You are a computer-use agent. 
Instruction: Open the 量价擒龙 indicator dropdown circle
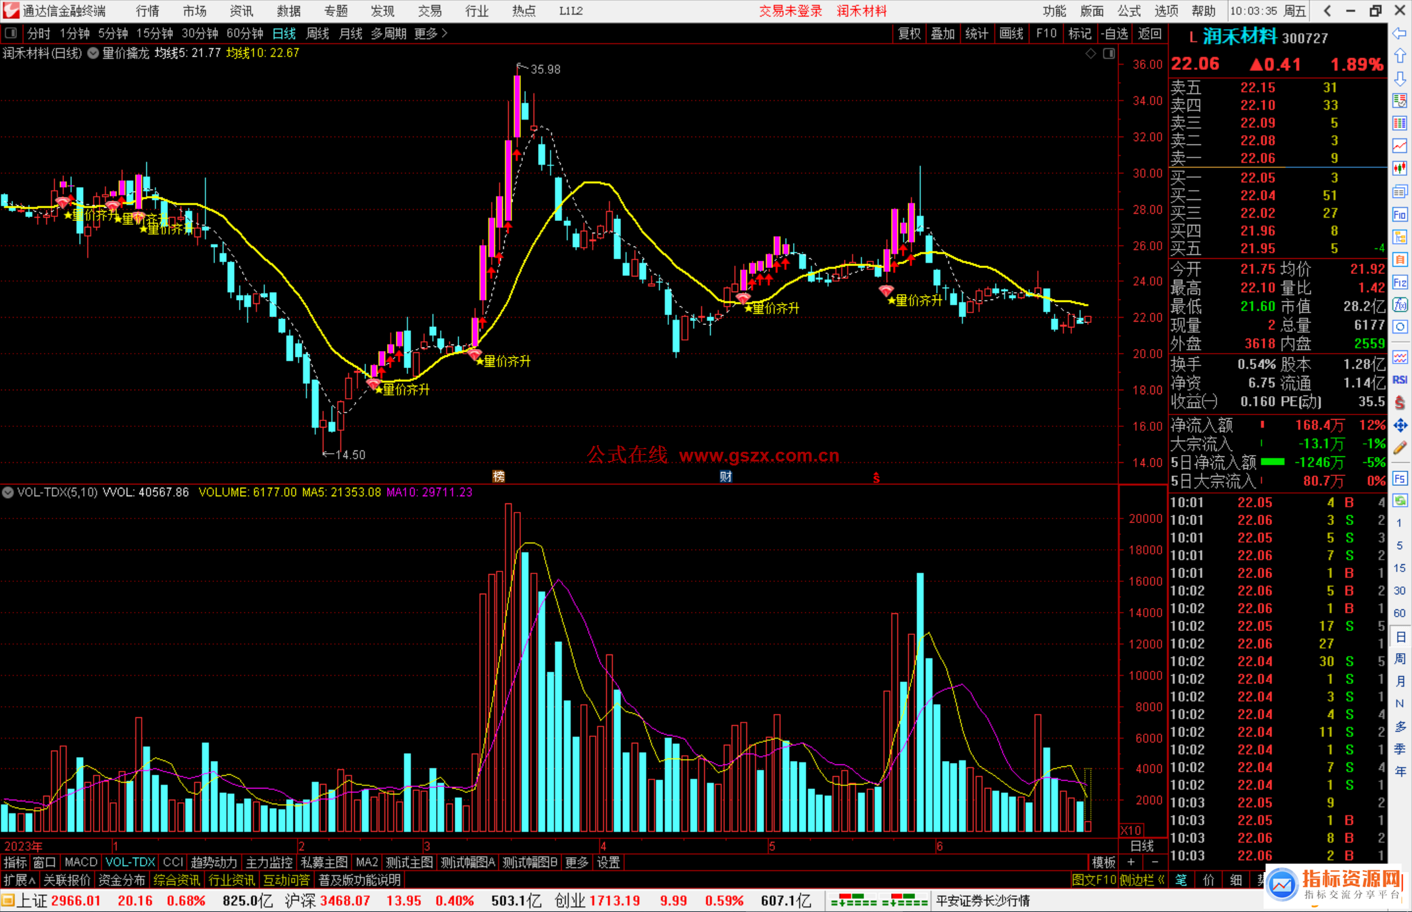[93, 54]
